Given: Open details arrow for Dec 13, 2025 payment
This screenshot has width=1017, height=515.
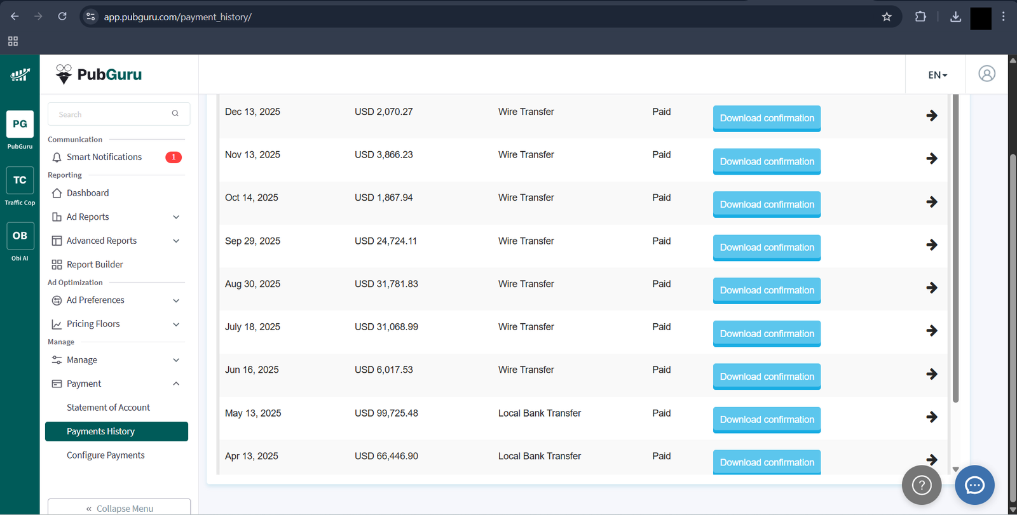Looking at the screenshot, I should (x=932, y=116).
